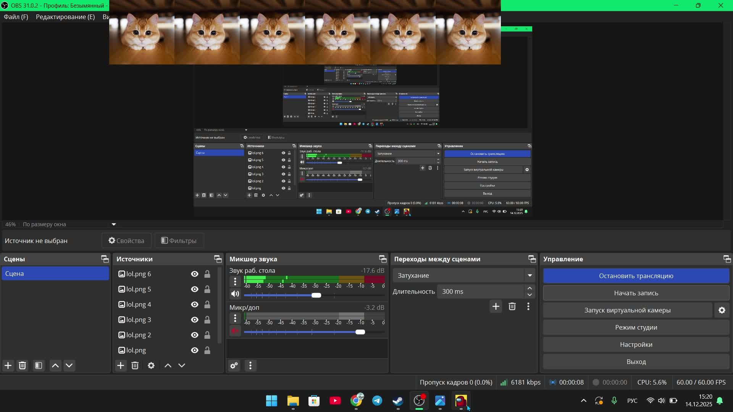Open the preview scaling dropdown arrow
733x412 pixels.
point(113,224)
